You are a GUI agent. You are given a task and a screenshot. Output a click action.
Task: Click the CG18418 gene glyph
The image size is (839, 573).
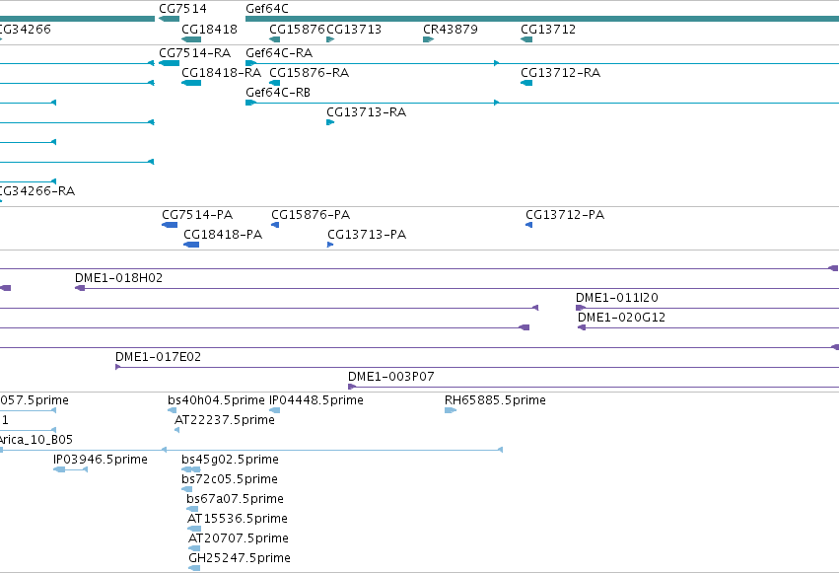(x=191, y=39)
